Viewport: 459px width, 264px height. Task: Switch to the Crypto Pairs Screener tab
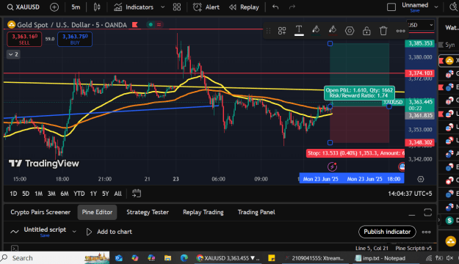point(40,212)
